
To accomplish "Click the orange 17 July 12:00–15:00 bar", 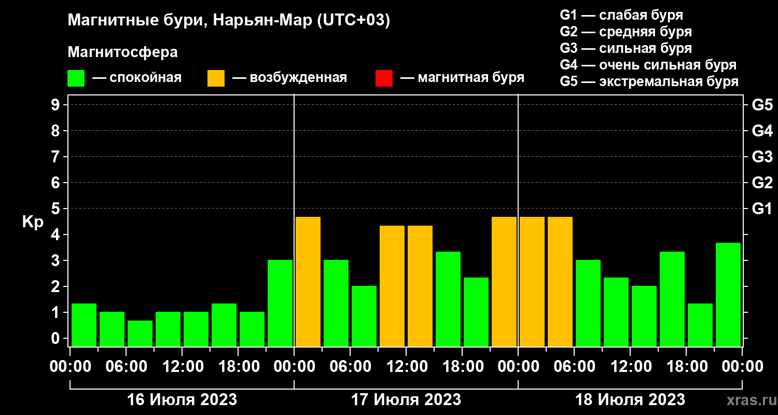I will (x=420, y=286).
